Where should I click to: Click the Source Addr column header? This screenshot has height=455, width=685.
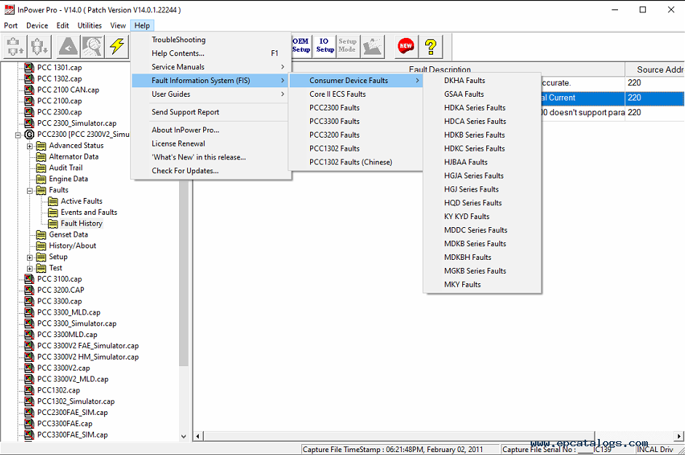(655, 69)
